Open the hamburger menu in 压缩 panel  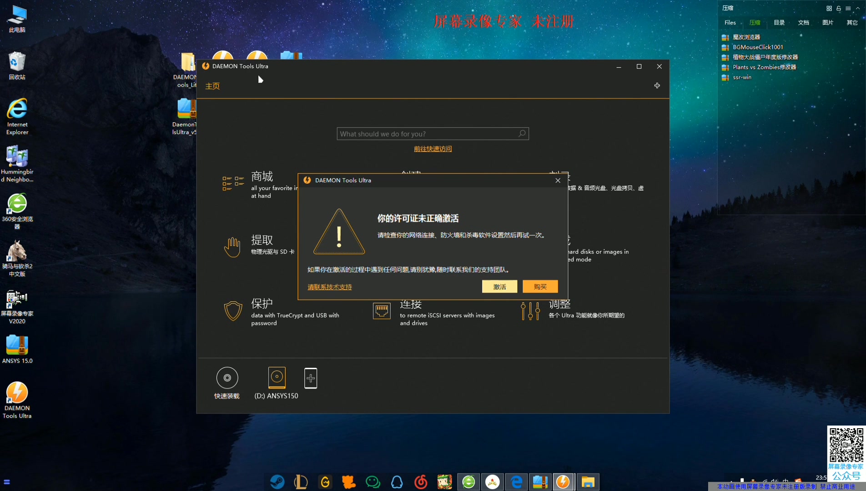(x=848, y=8)
